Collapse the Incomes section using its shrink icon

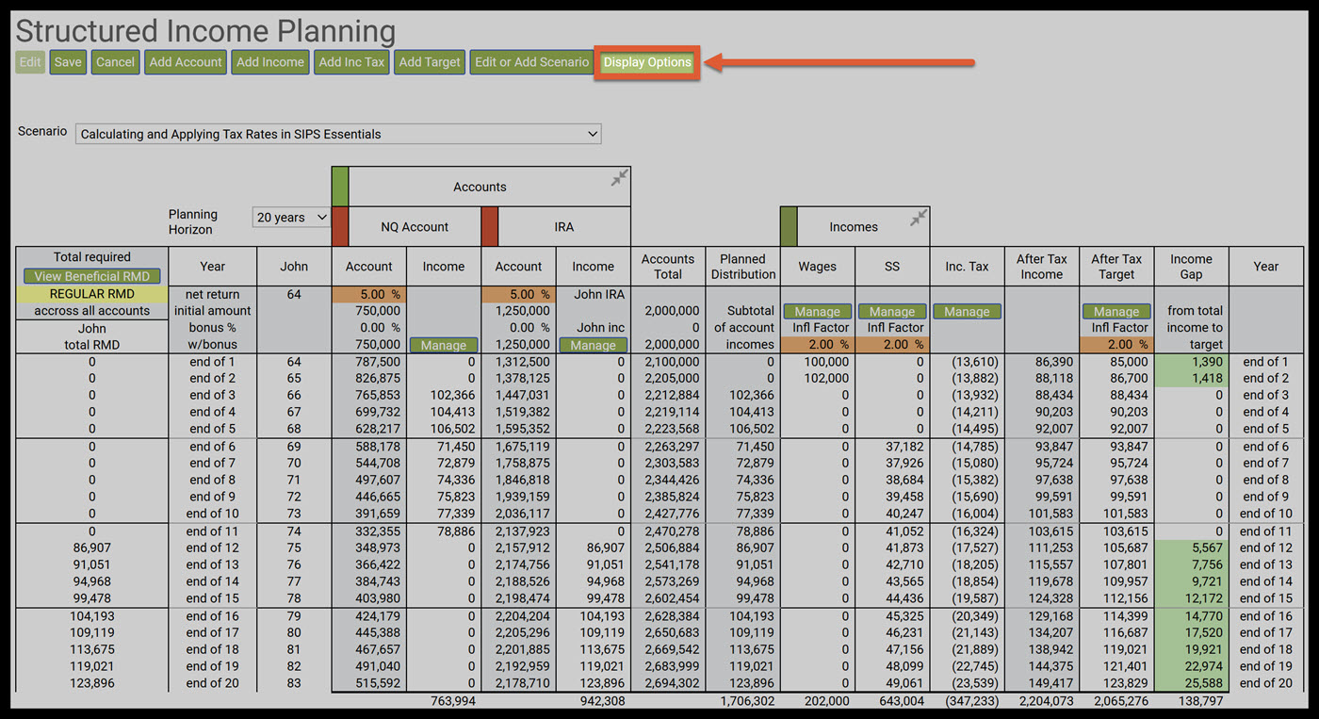point(919,218)
